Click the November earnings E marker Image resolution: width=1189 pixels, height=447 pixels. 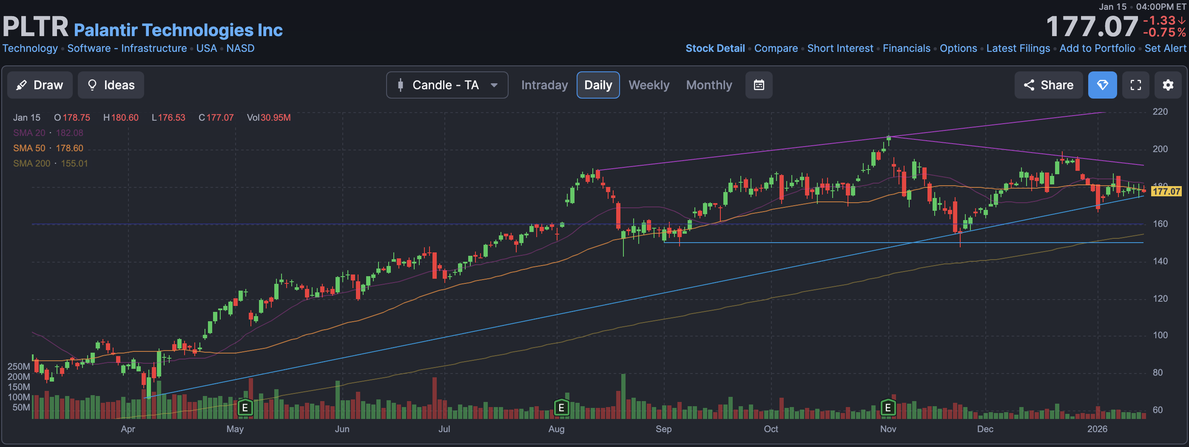click(x=887, y=408)
